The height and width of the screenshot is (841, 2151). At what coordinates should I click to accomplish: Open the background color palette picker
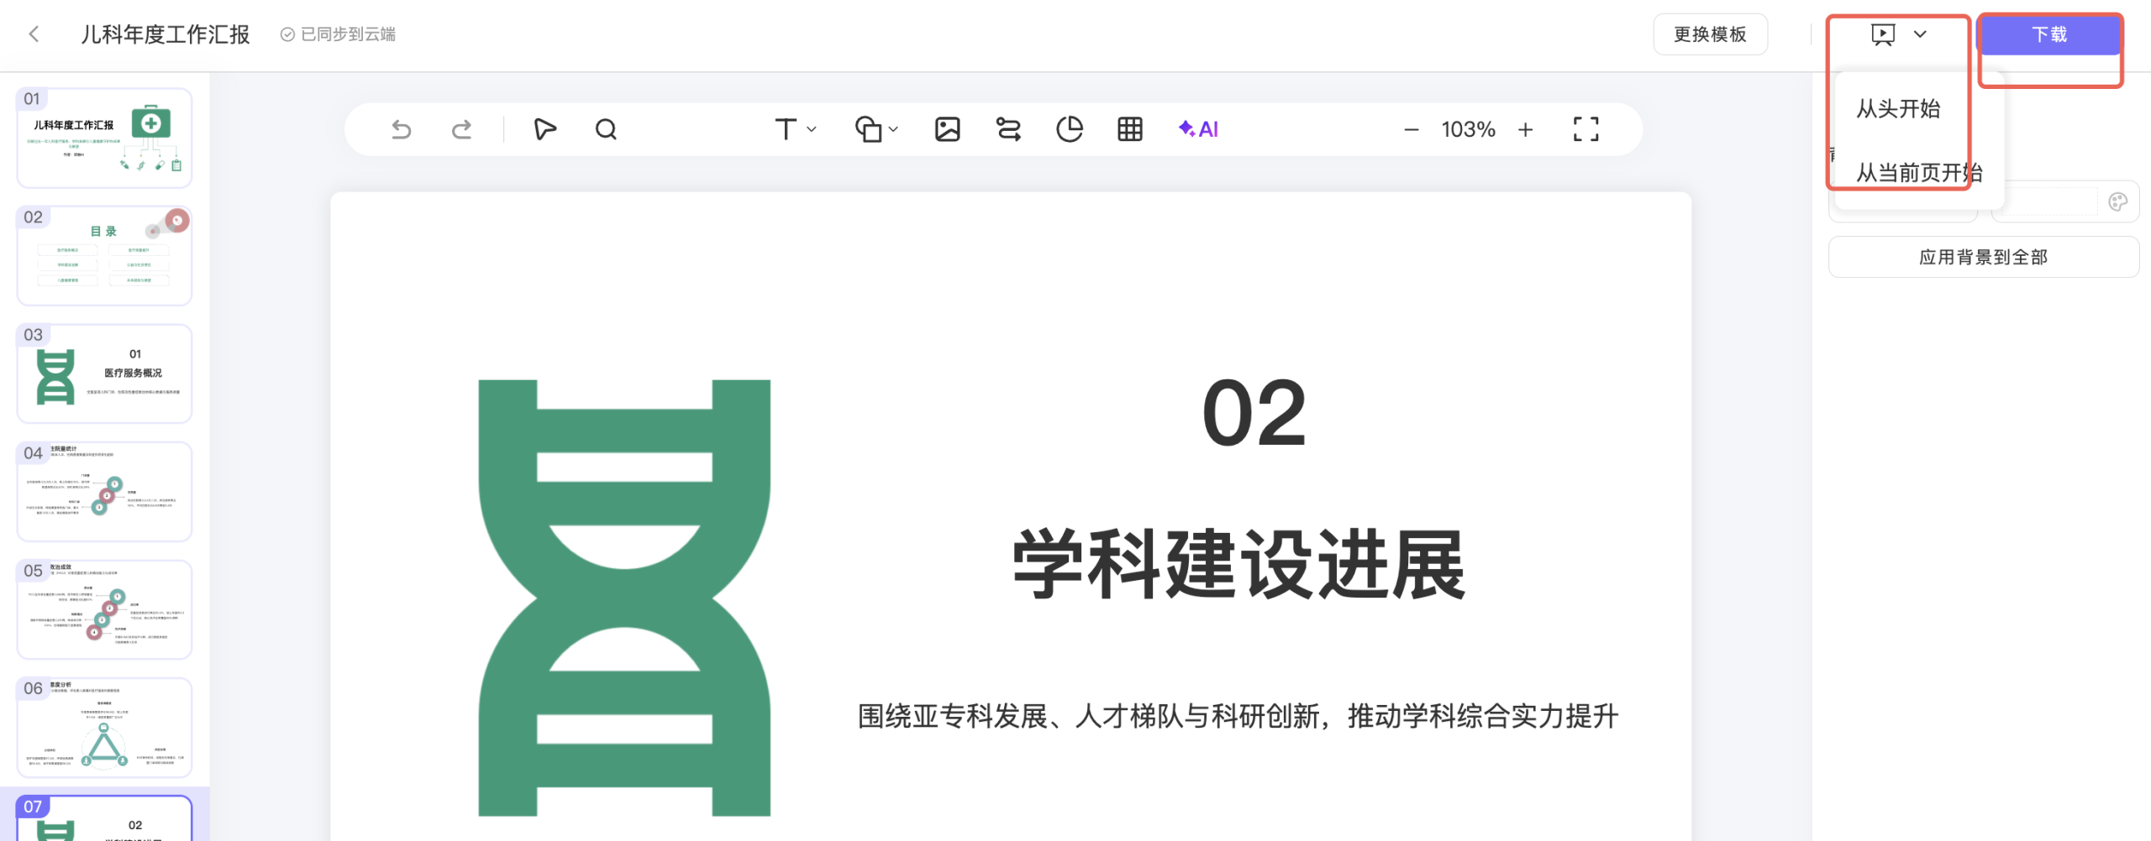[x=2117, y=202]
